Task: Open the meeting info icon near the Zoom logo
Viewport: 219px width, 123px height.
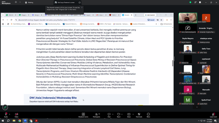Action: 16,2
